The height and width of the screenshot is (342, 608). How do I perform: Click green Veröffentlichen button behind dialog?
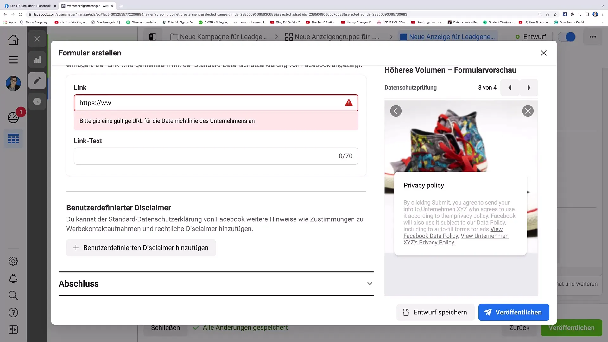(571, 328)
